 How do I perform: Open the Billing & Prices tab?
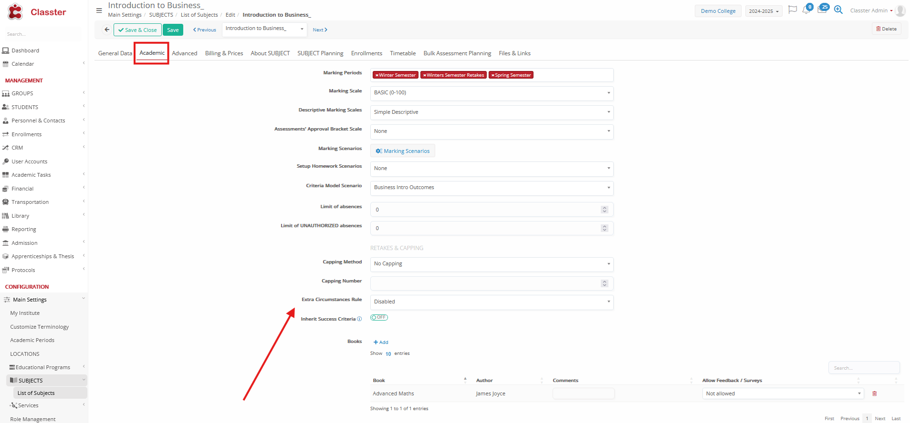pyautogui.click(x=224, y=53)
